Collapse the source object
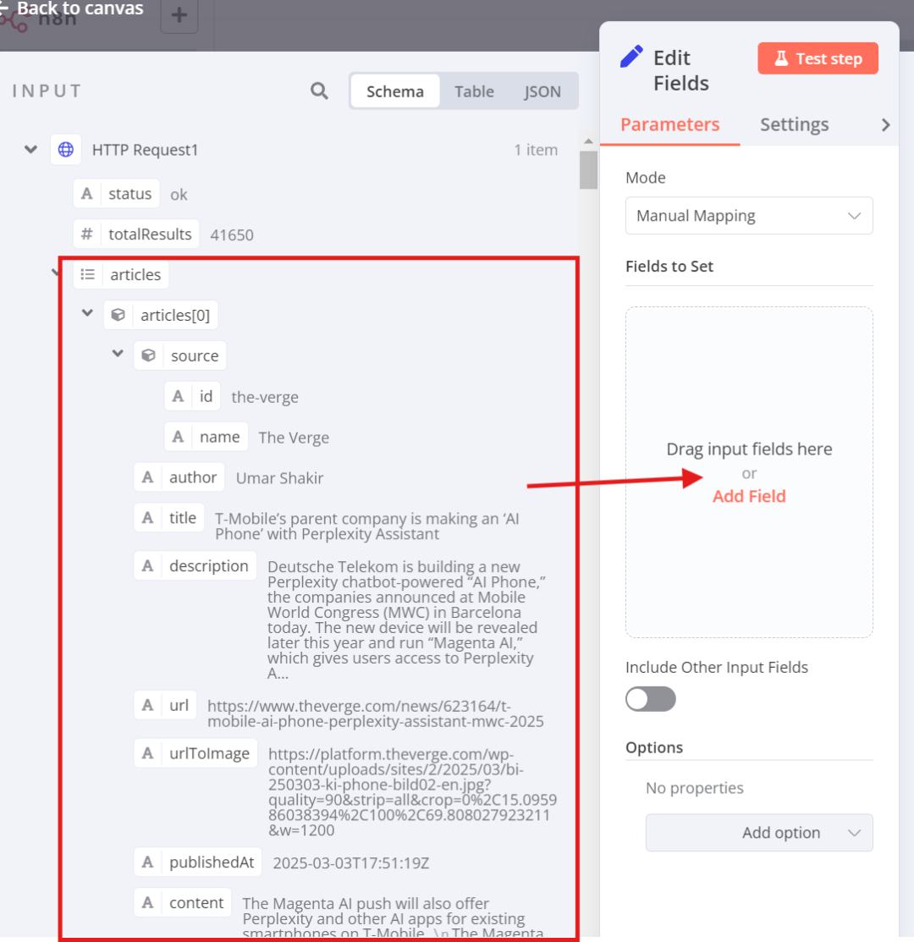This screenshot has height=942, width=914. 118,353
